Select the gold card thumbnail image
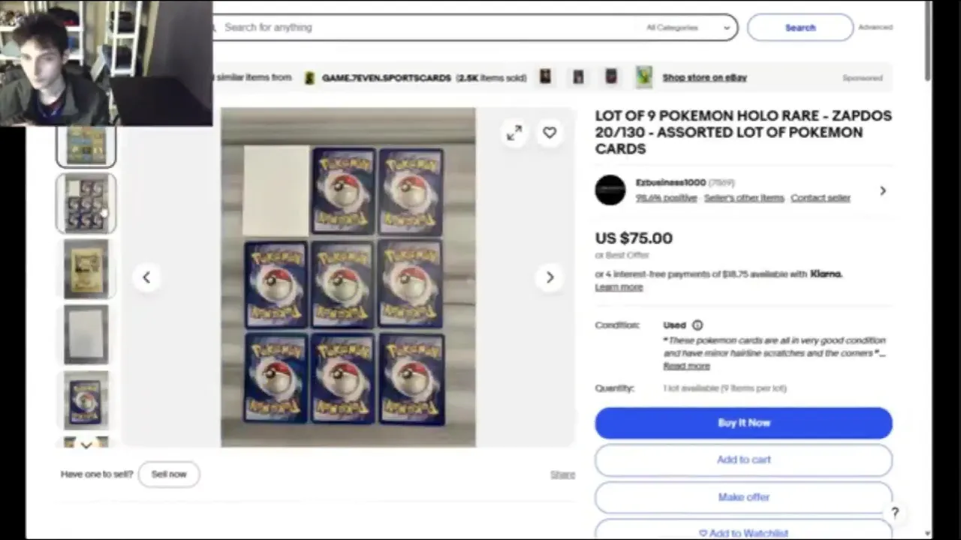 click(86, 268)
